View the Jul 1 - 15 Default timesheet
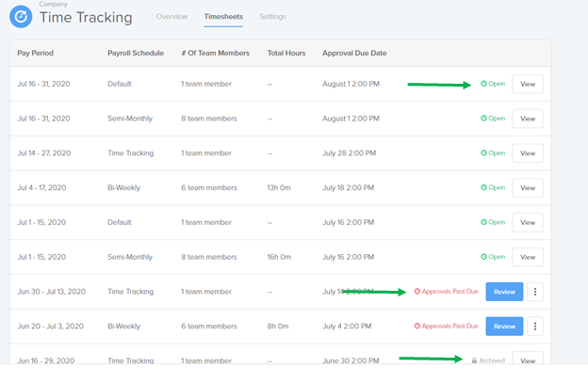The image size is (588, 368). tap(528, 222)
